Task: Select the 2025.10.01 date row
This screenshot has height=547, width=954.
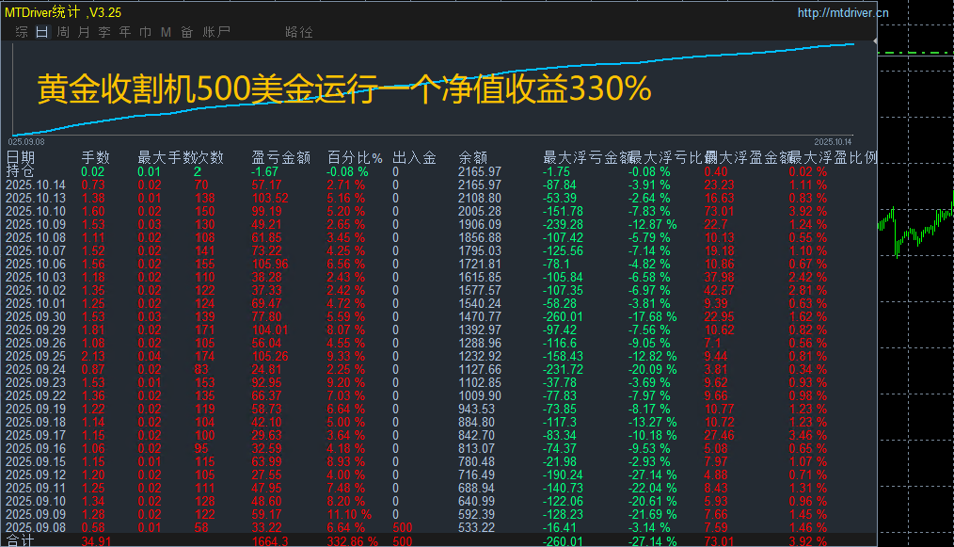Action: [x=36, y=303]
